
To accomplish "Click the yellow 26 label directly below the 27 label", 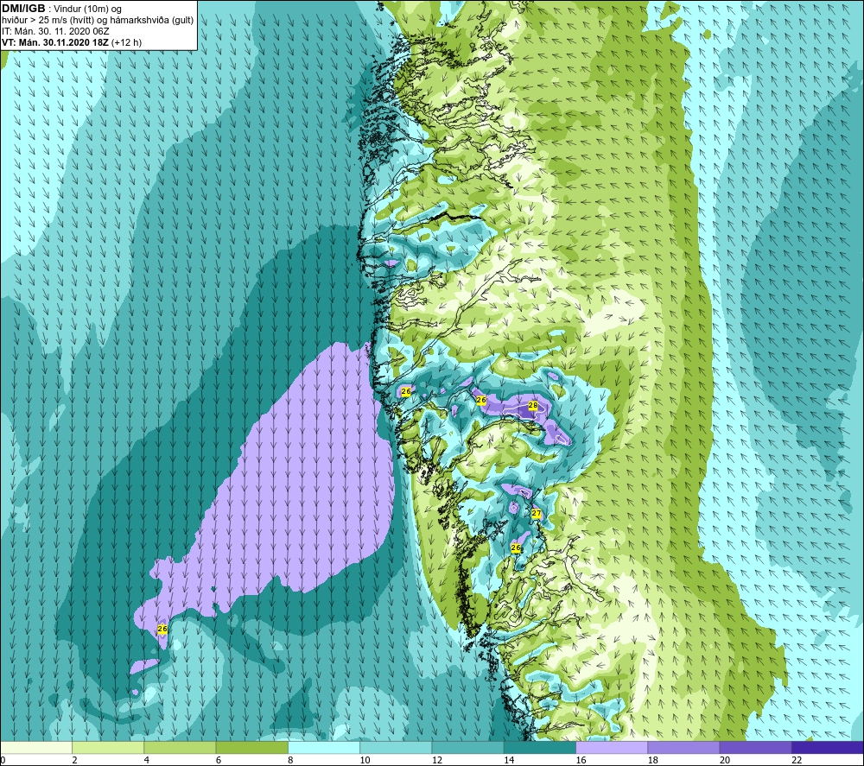I will [516, 548].
